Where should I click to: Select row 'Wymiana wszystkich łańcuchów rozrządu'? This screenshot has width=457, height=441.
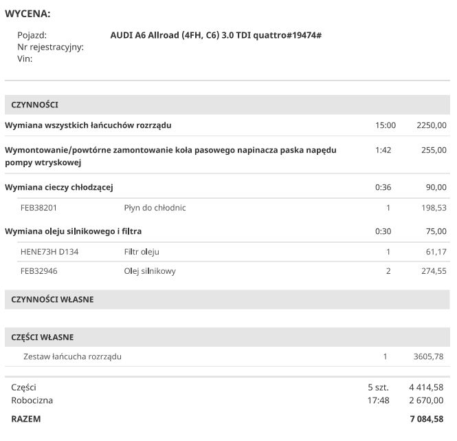pyautogui.click(x=227, y=125)
